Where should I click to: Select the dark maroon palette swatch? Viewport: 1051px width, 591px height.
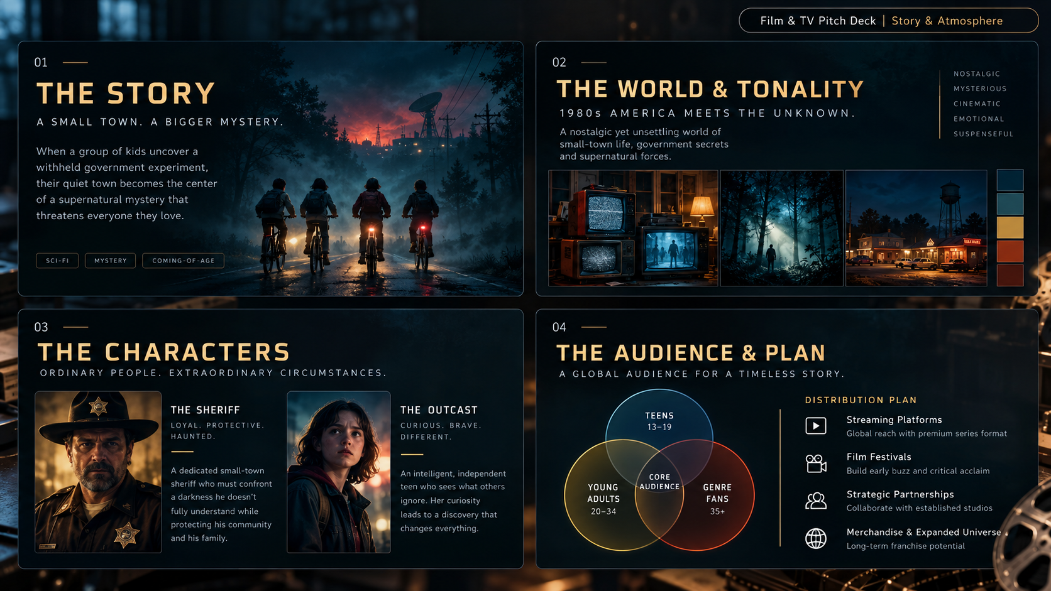coord(1010,275)
